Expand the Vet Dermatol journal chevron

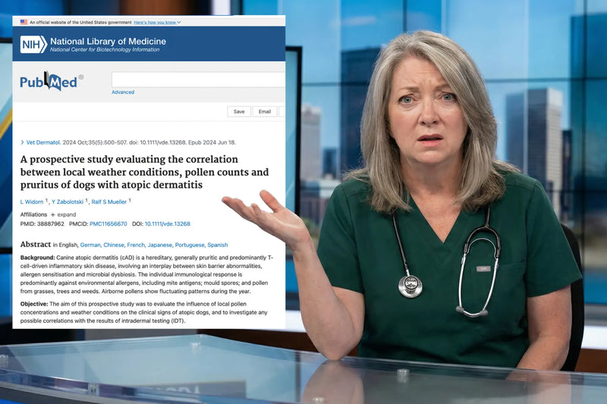point(22,142)
